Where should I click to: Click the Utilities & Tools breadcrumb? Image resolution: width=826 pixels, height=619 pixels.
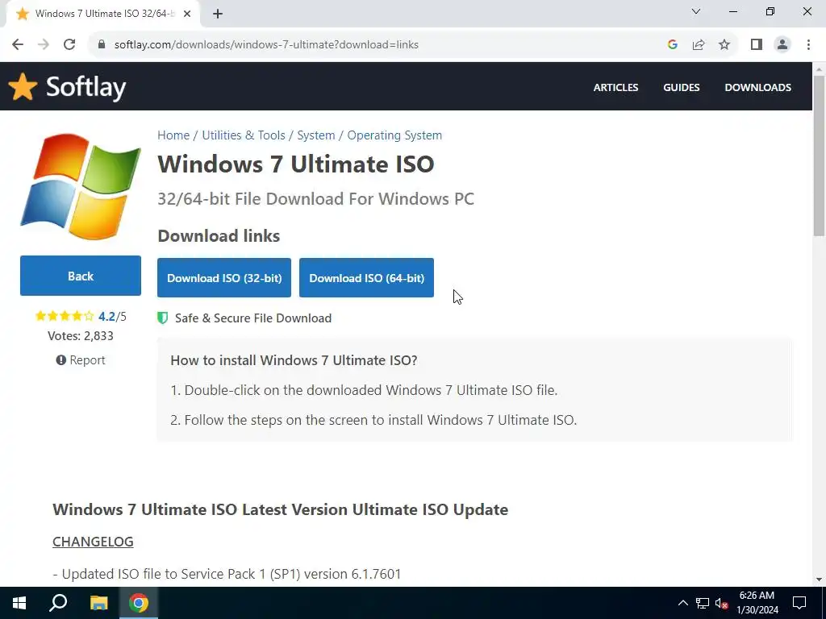(x=244, y=135)
